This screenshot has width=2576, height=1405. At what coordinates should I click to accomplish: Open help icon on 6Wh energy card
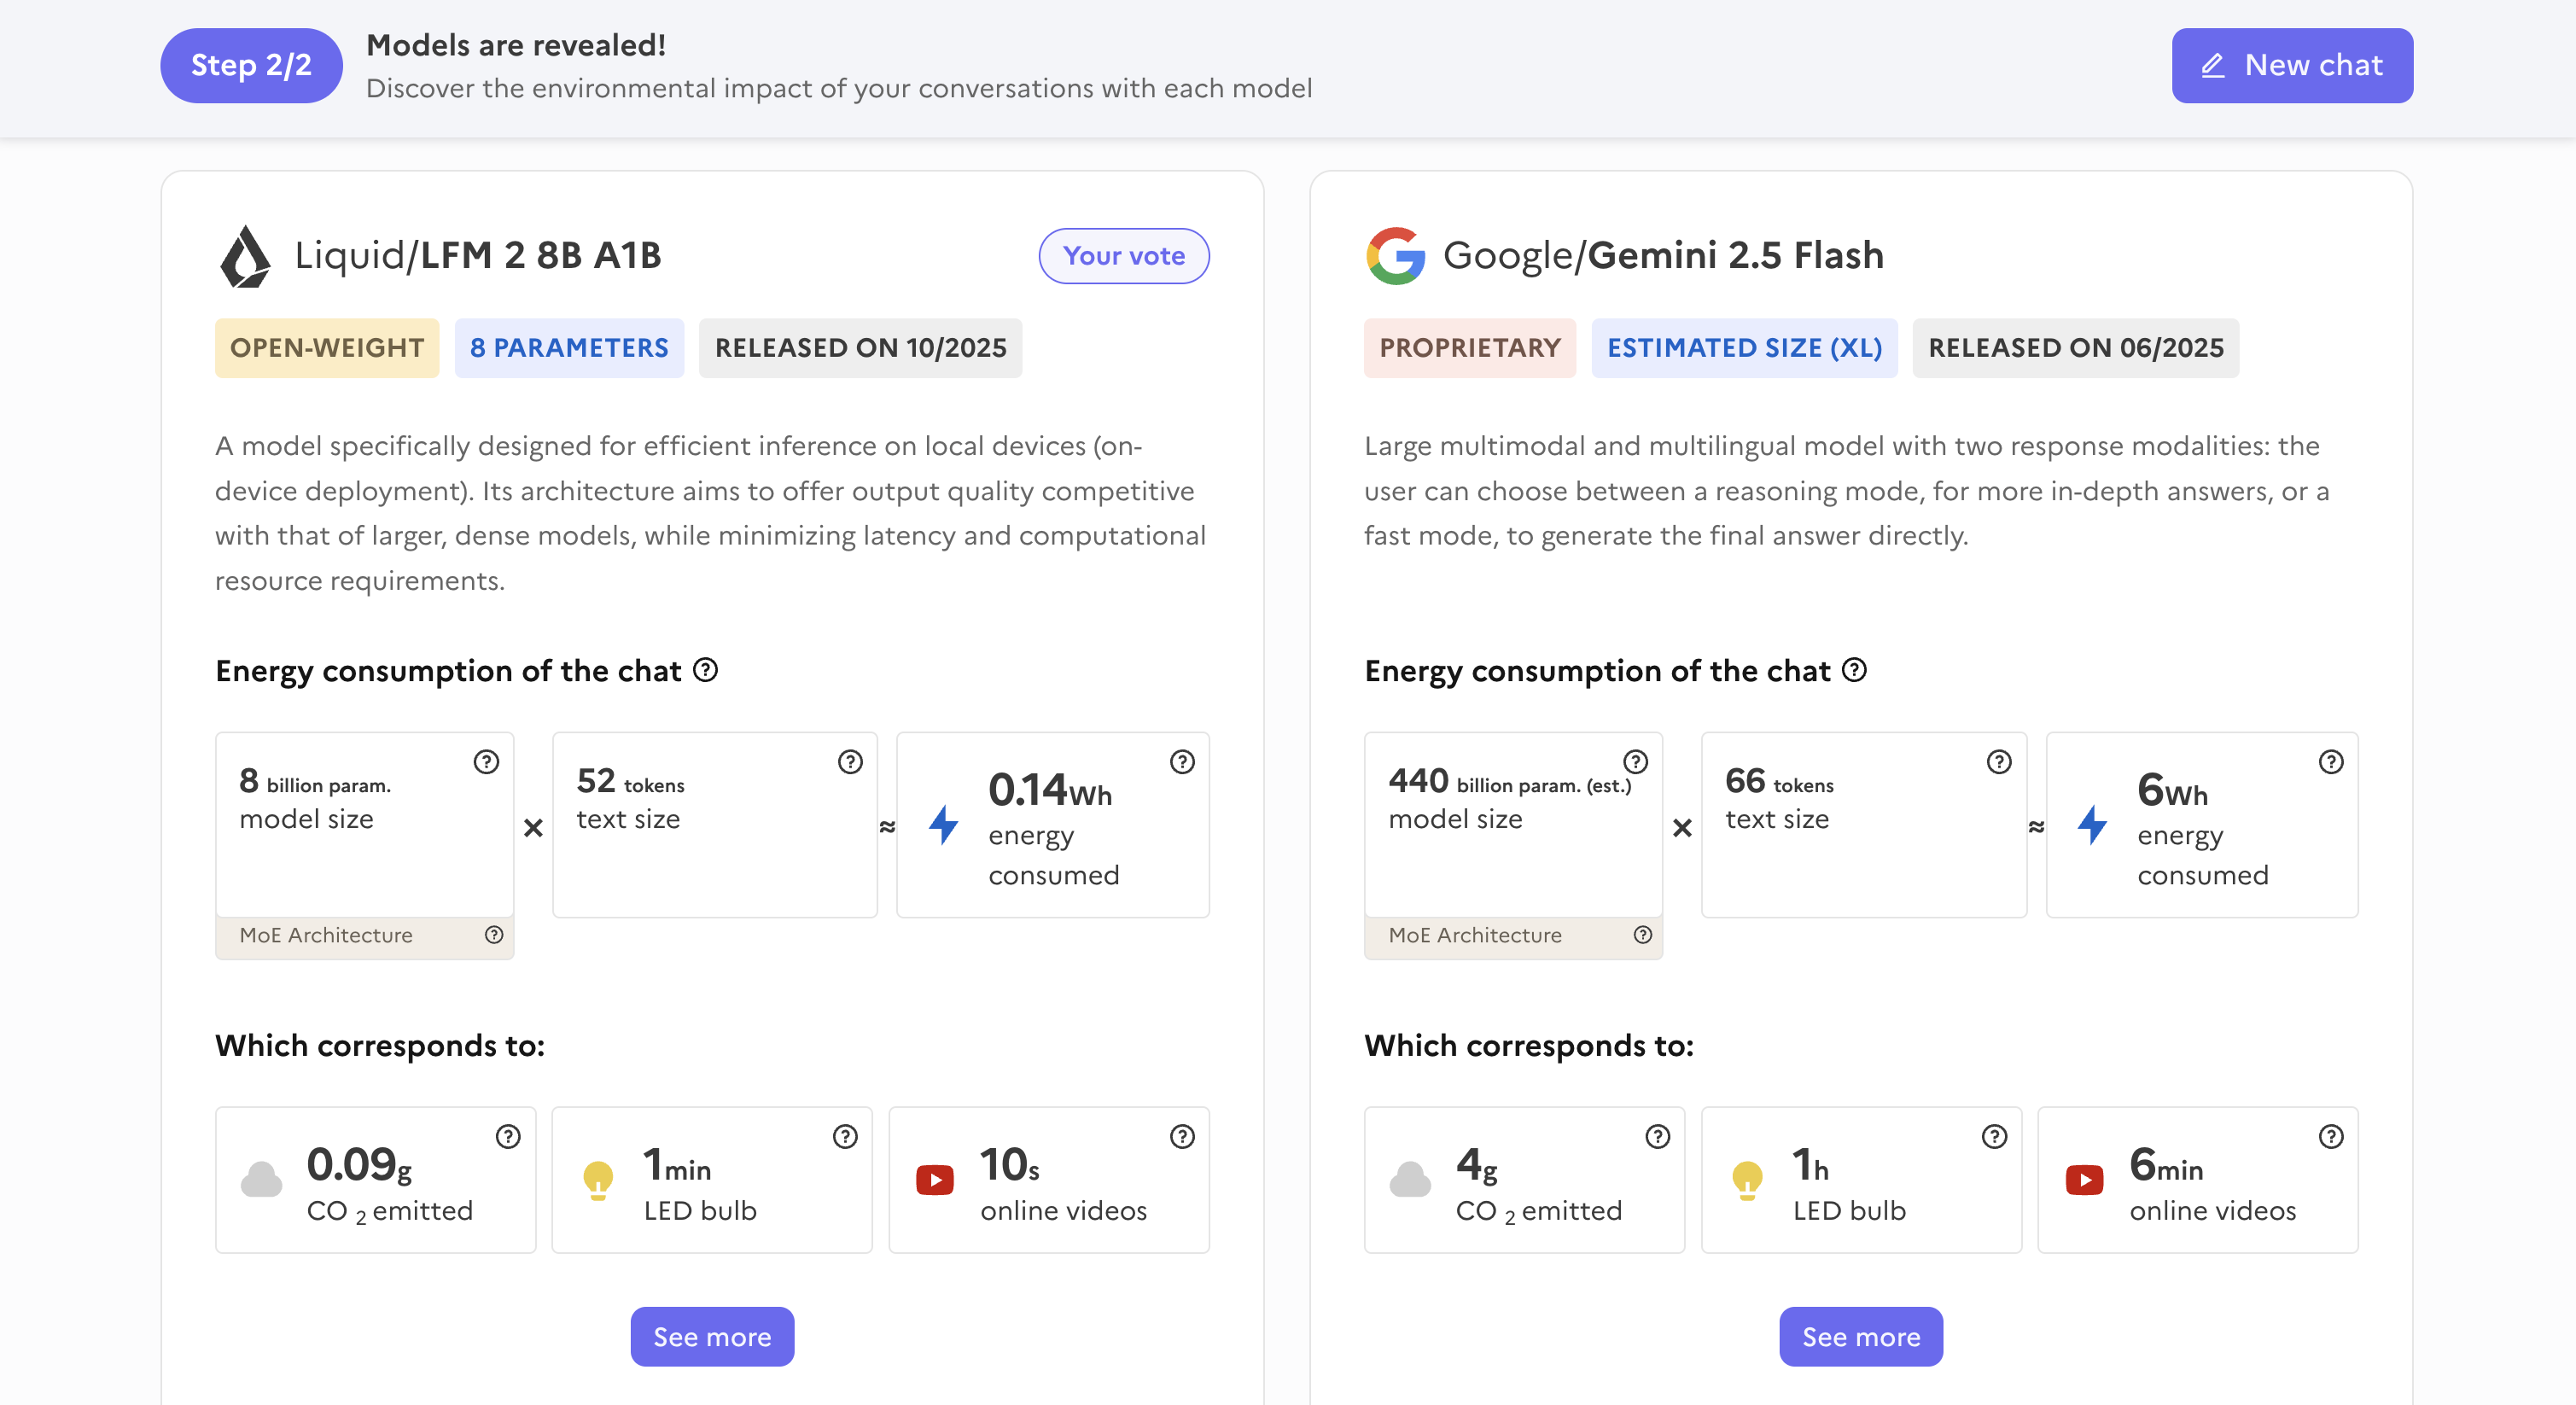click(2331, 762)
